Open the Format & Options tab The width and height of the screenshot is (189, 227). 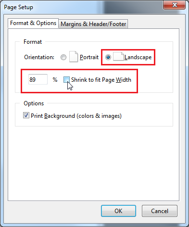[33, 23]
